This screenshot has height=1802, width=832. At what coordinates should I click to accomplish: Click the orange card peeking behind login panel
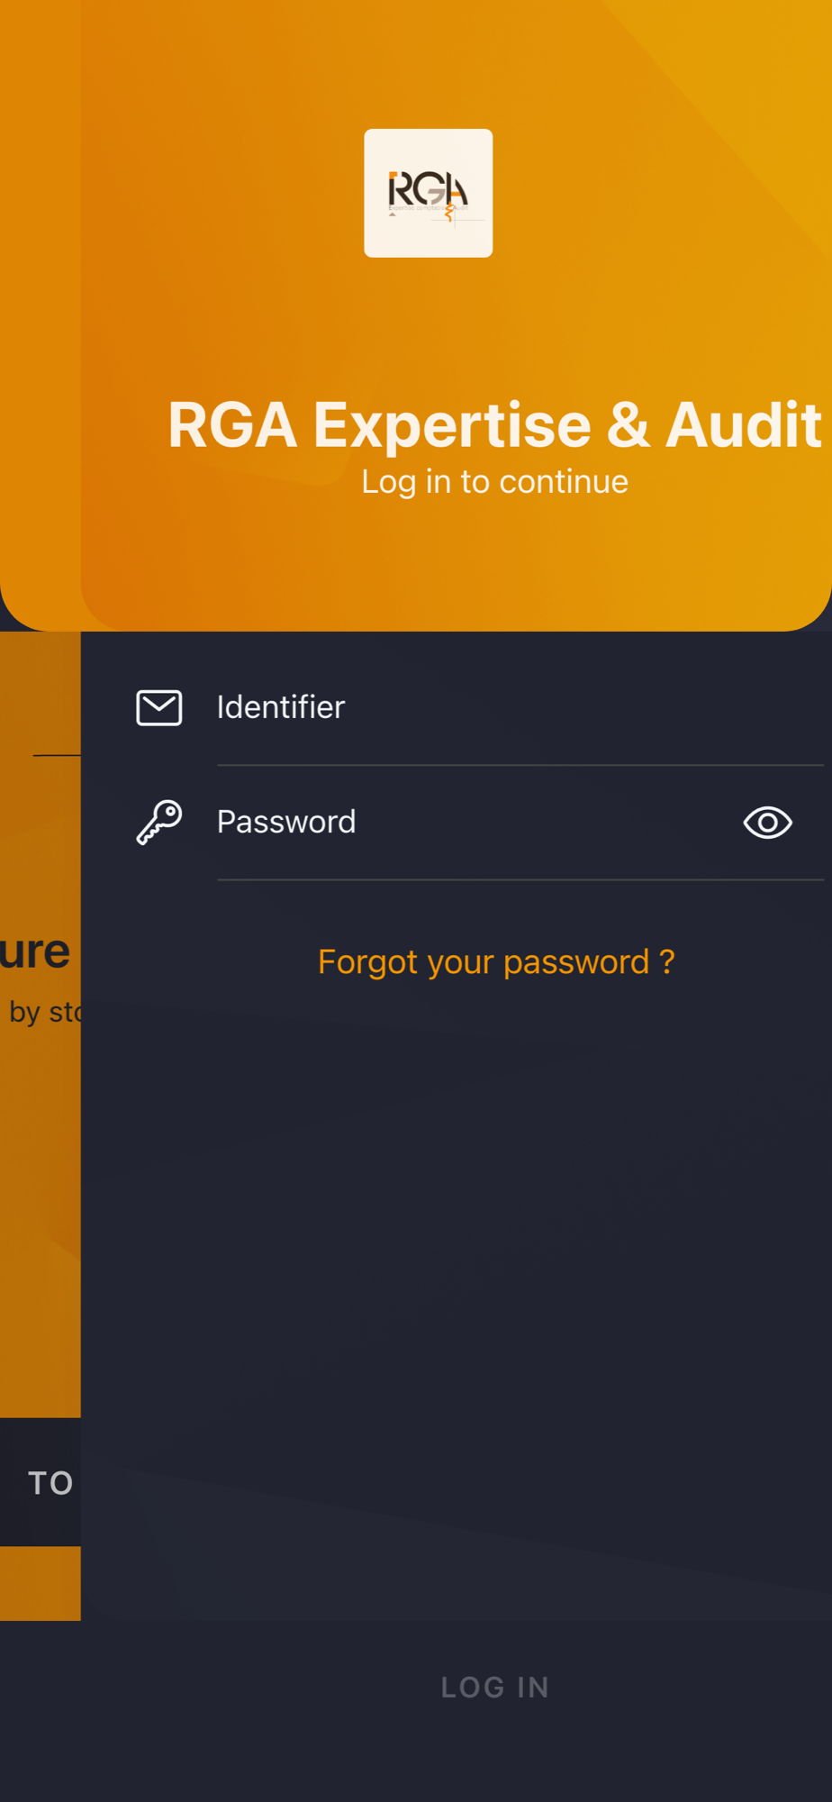coord(41,1126)
